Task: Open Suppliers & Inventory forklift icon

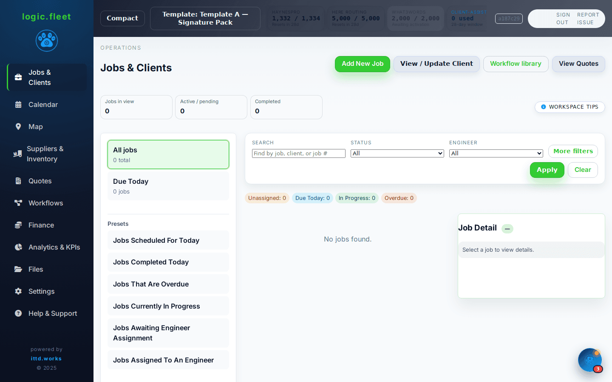Action: [17, 154]
